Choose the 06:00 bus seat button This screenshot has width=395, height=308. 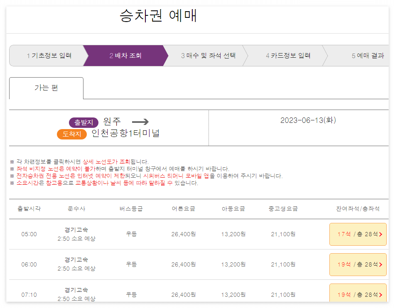click(358, 264)
